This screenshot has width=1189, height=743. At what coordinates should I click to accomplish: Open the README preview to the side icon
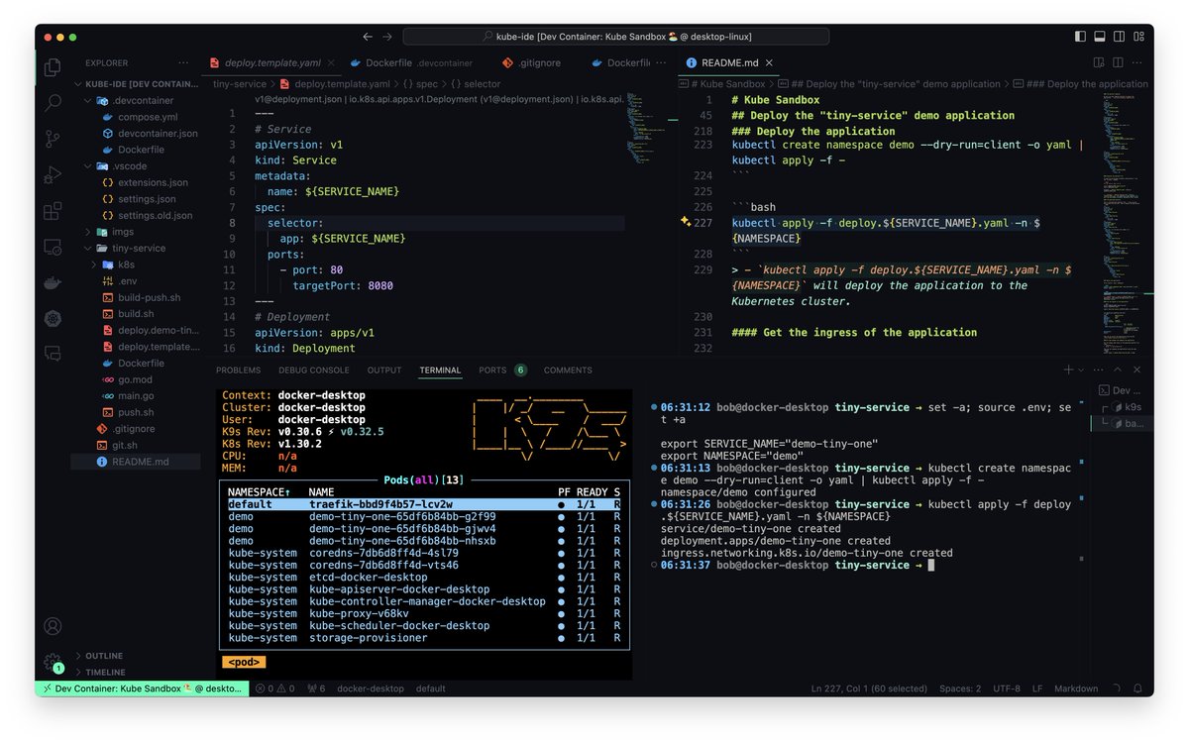point(1098,62)
